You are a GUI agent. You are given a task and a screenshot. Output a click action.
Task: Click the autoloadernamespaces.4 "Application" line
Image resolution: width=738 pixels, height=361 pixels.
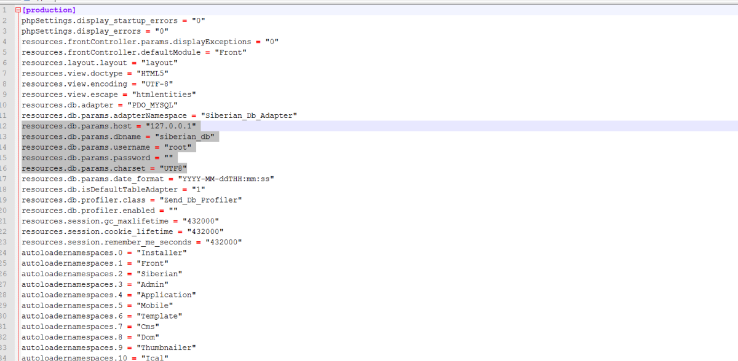pyautogui.click(x=109, y=295)
